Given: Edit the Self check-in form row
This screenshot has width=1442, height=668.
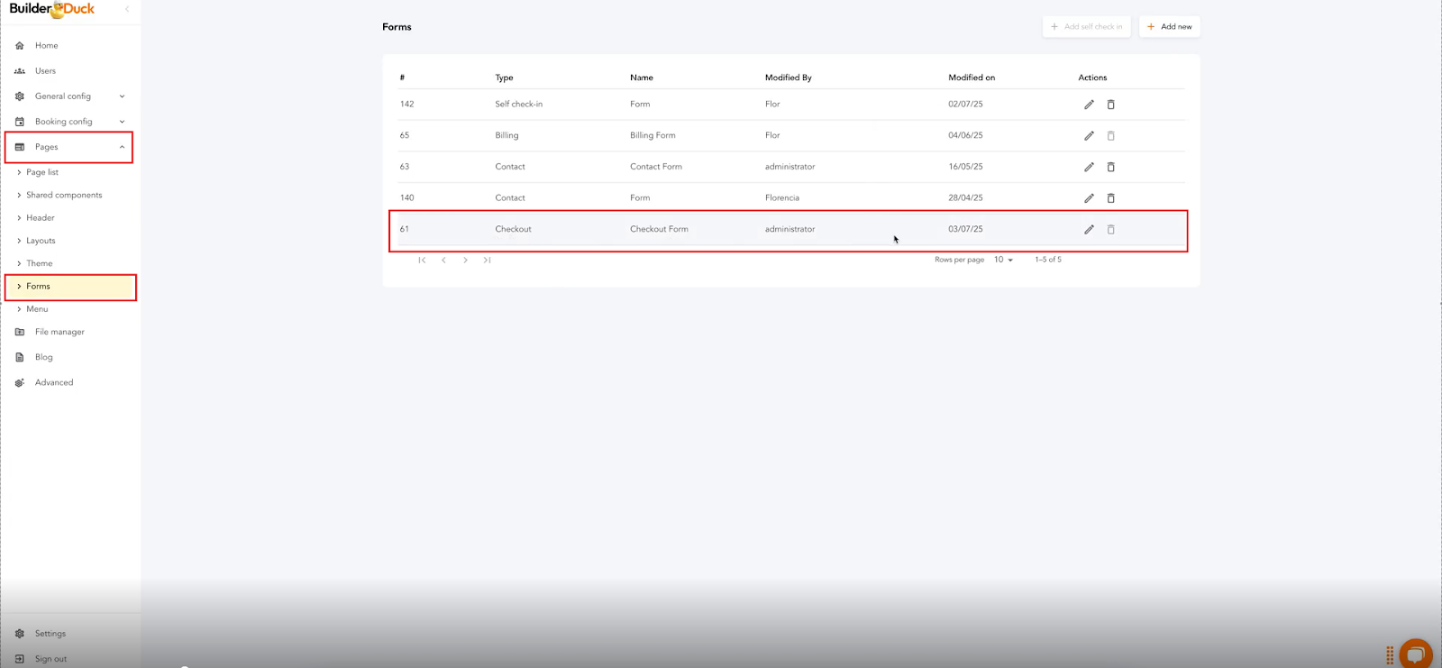Looking at the screenshot, I should tap(1089, 105).
